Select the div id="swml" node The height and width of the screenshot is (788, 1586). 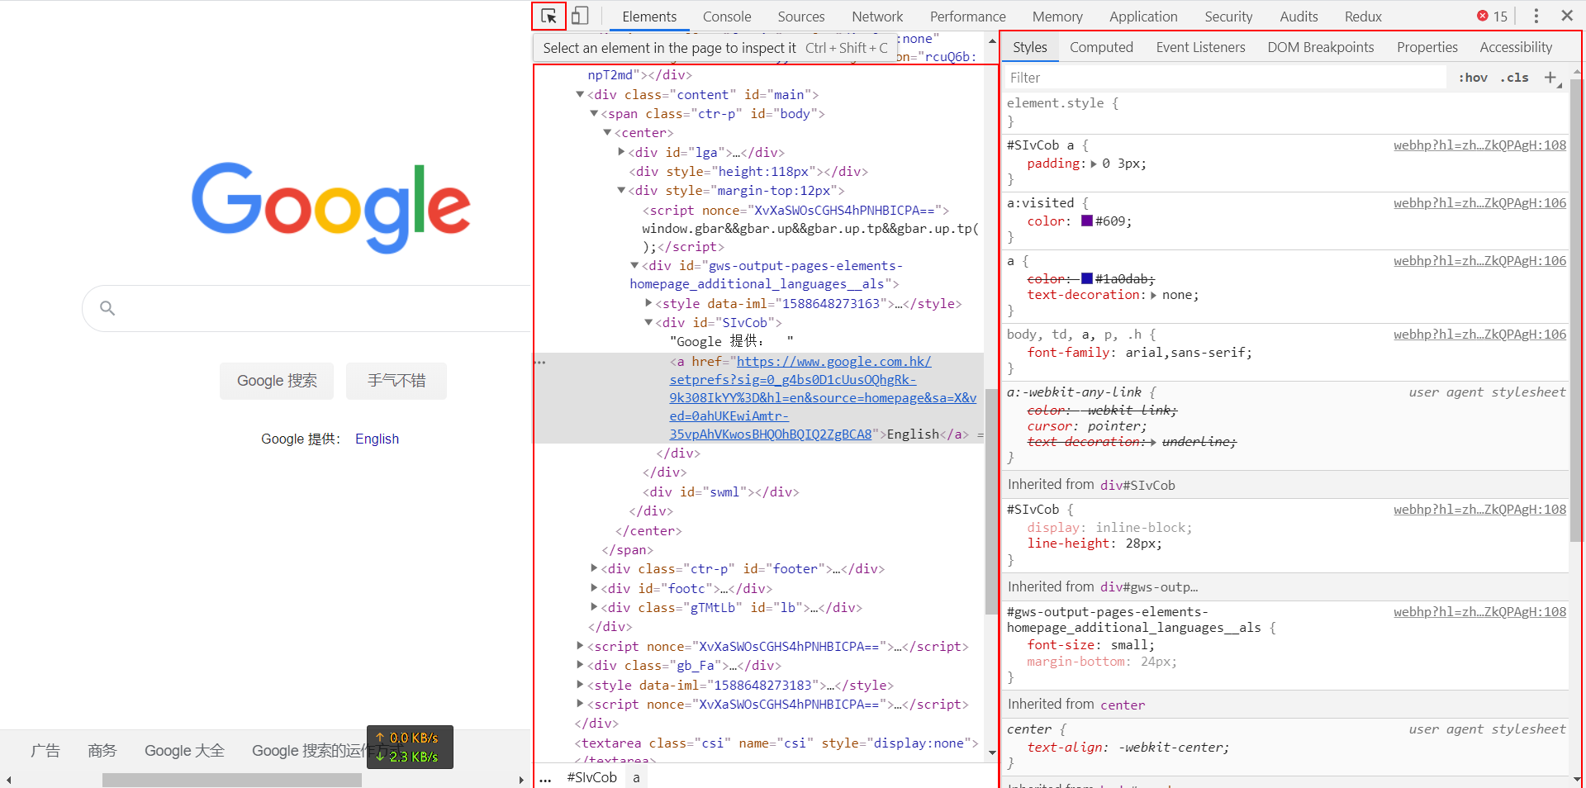click(721, 492)
